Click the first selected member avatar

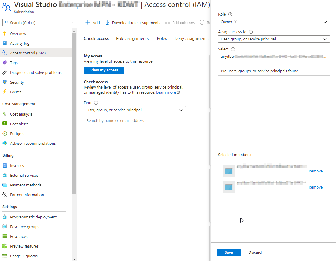pyautogui.click(x=229, y=171)
